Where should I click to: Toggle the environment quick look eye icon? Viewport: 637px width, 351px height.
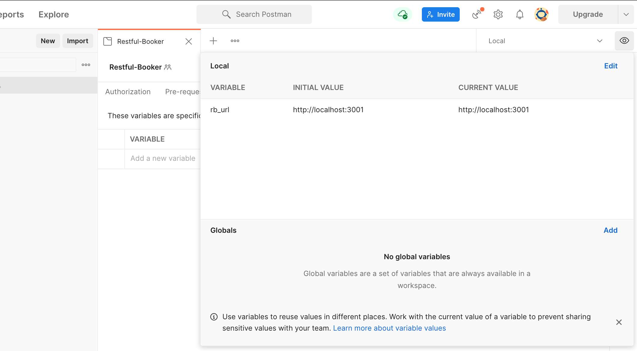coord(624,41)
